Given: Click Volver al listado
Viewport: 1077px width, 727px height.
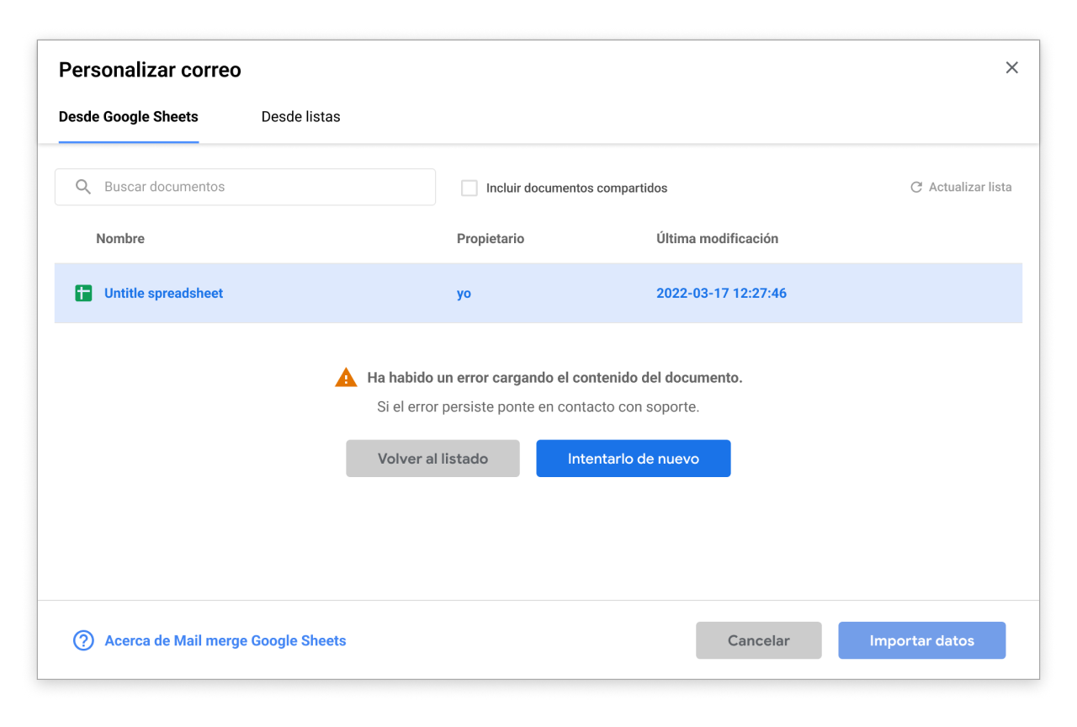Looking at the screenshot, I should coord(432,459).
